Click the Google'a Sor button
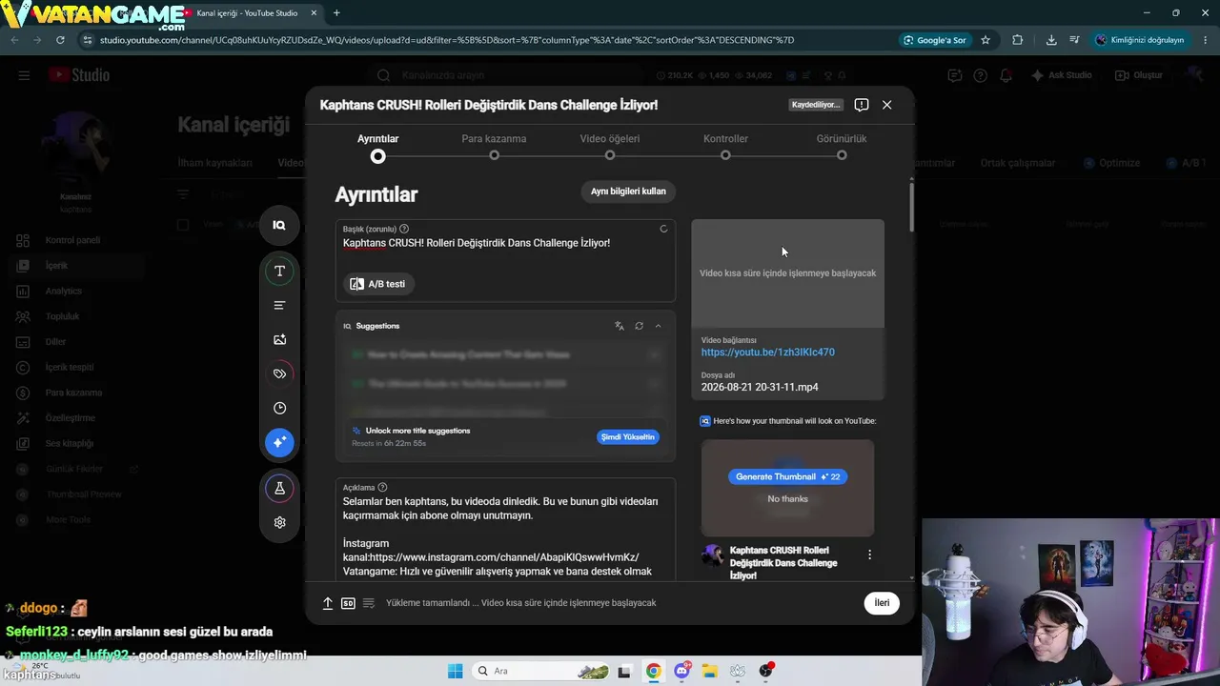 pyautogui.click(x=934, y=40)
